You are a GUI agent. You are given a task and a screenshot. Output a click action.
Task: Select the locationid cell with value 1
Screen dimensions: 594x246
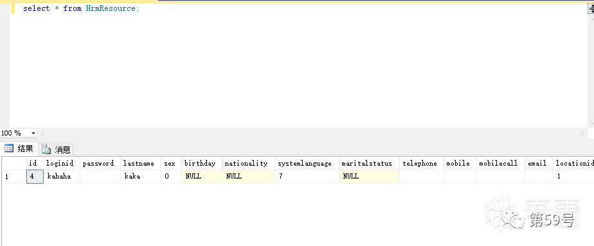[573, 177]
